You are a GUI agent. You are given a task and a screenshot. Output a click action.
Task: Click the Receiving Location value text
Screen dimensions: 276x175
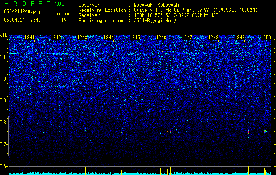click(196, 10)
